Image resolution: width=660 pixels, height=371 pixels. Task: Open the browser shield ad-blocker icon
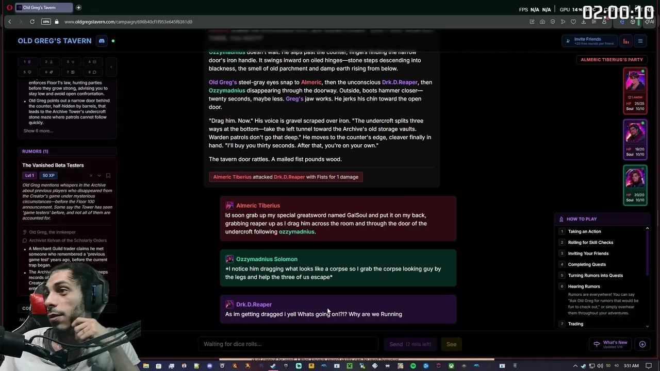(553, 22)
